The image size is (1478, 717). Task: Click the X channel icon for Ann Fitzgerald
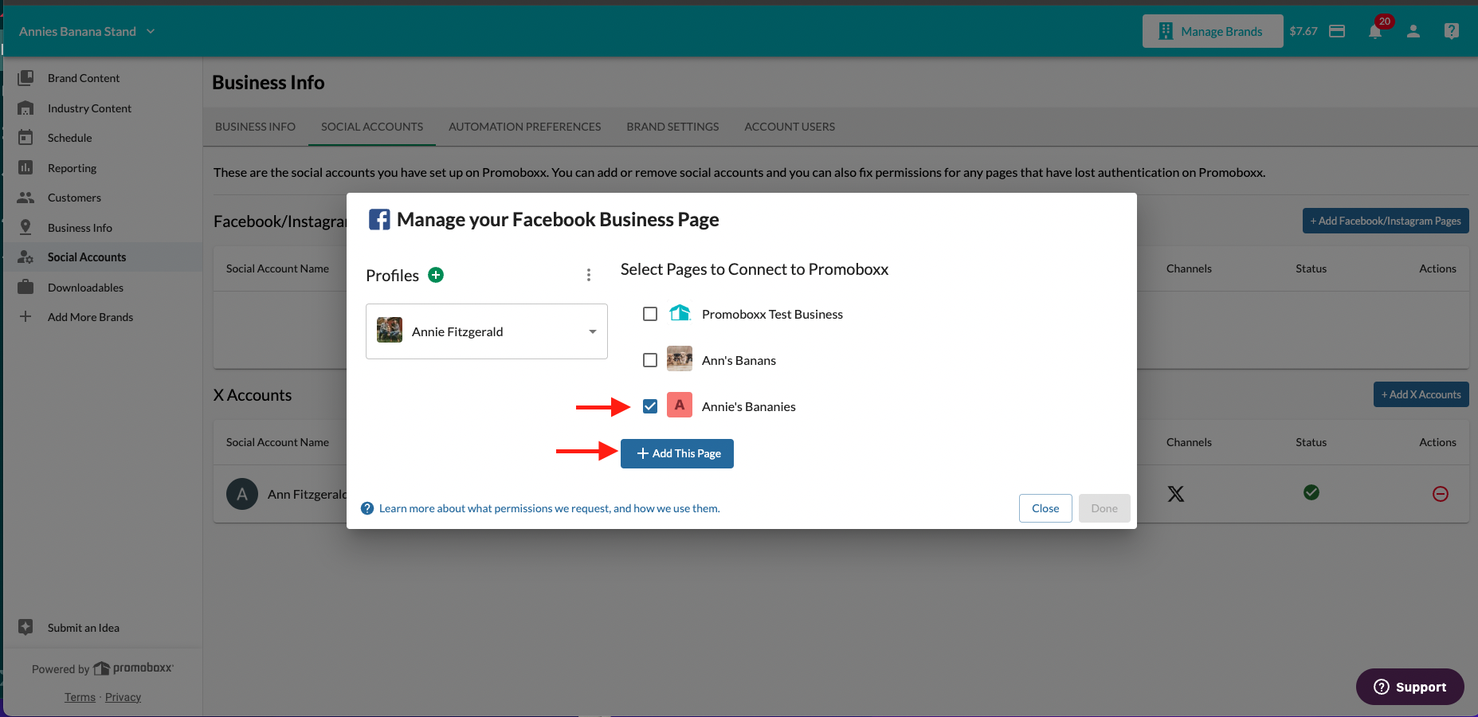(1176, 494)
